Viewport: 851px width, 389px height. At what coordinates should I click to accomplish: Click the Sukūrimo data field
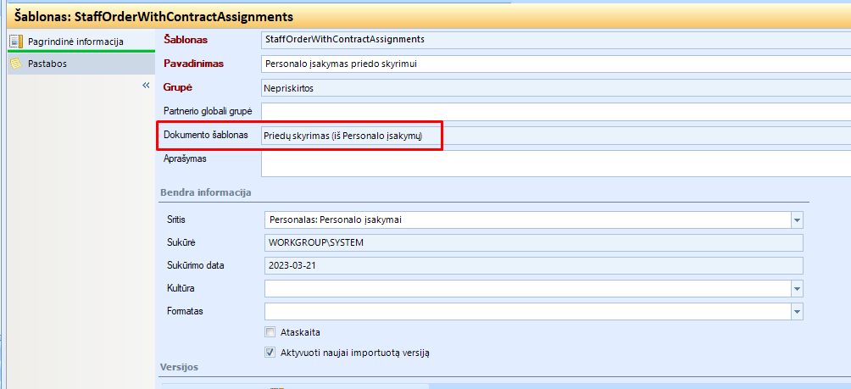(533, 266)
